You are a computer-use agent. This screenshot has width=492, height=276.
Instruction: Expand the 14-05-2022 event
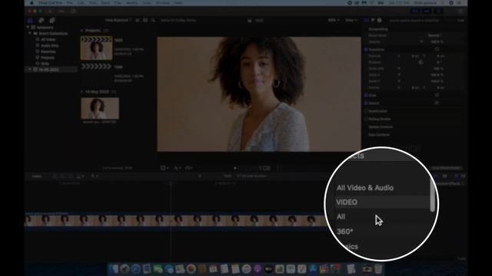coord(30,70)
